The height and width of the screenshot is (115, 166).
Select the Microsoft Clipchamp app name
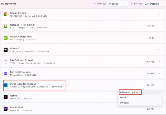21,72
